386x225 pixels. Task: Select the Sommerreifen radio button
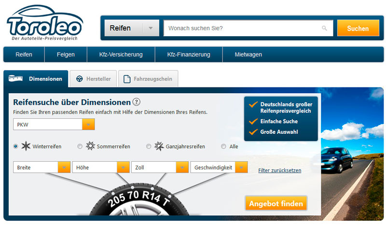coord(80,146)
